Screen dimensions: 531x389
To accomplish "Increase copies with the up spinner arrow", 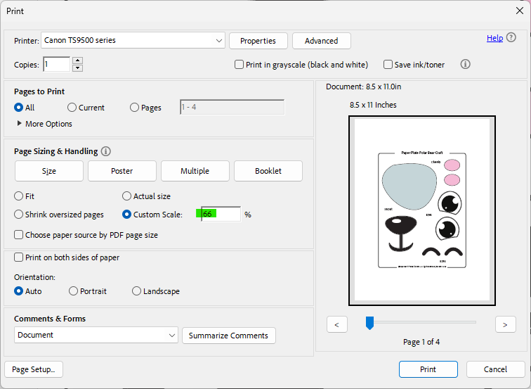I will (77, 60).
